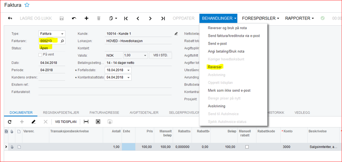This screenshot has width=342, height=162.
Task: Click the note icon on the invoice line row
Action: (x=19, y=147)
